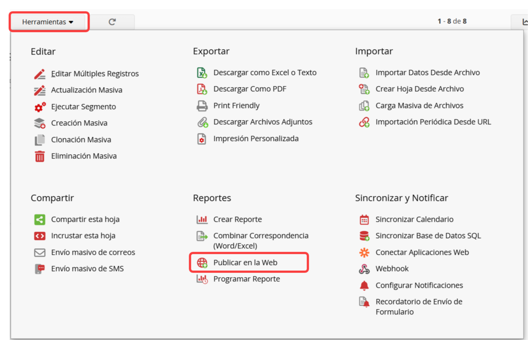Click the pencil icon for Editar Múltiples Registros
This screenshot has height=340, width=528.
(40, 74)
